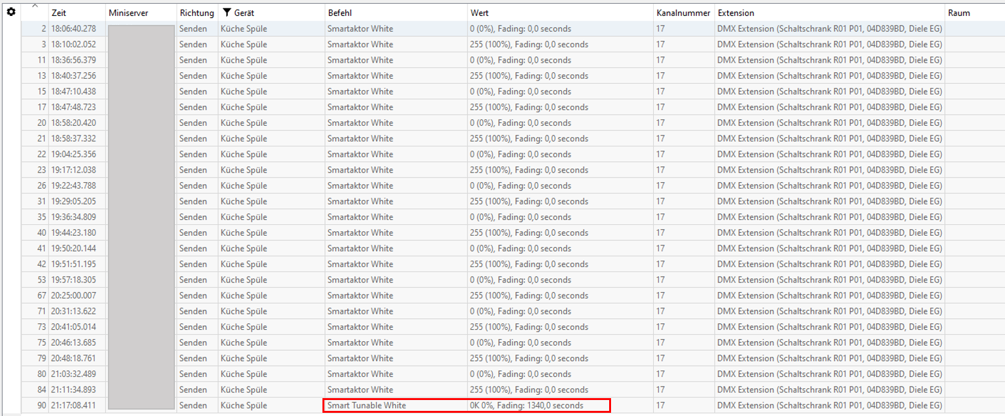Click the Miniserver column header
The width and height of the screenshot is (1005, 416).
(x=128, y=13)
